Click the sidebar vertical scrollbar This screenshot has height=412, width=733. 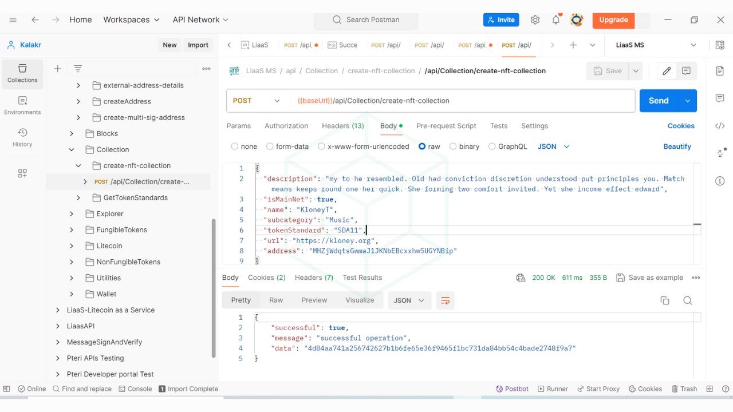(214, 288)
